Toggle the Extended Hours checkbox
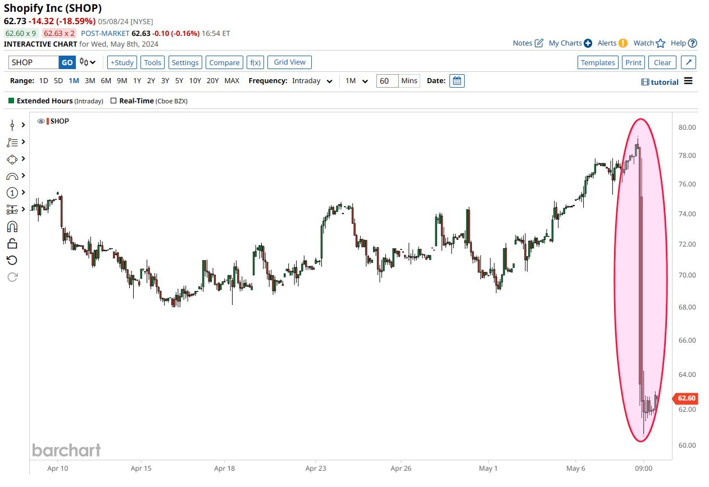Image resolution: width=709 pixels, height=487 pixels. [12, 101]
